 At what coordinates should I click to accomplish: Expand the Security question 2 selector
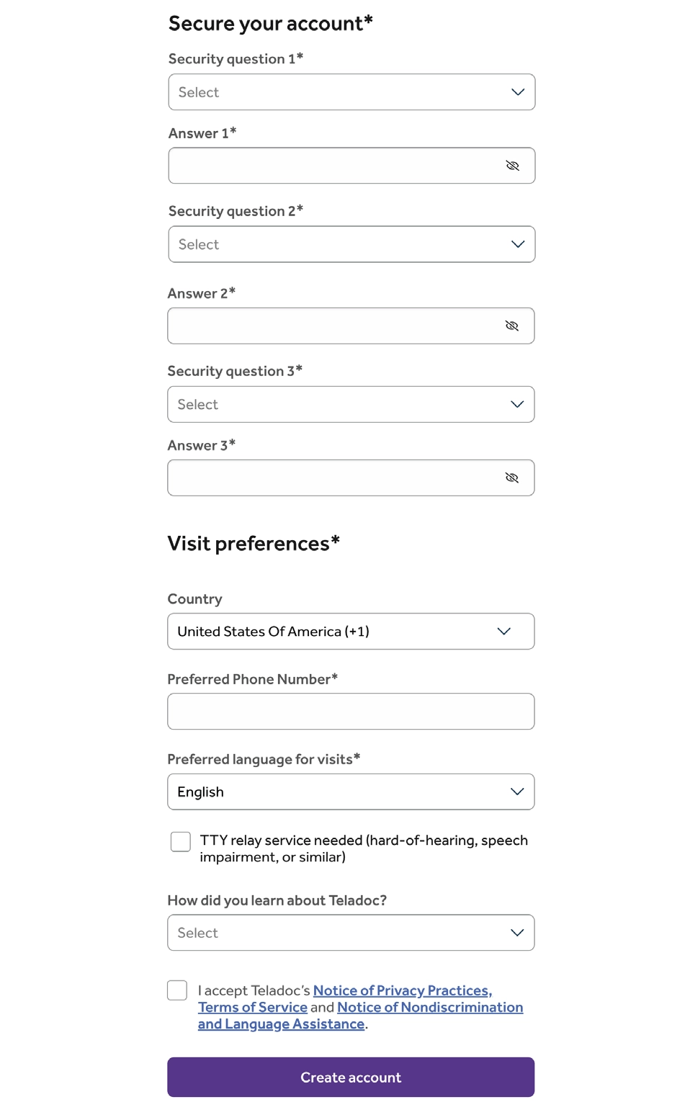(351, 244)
